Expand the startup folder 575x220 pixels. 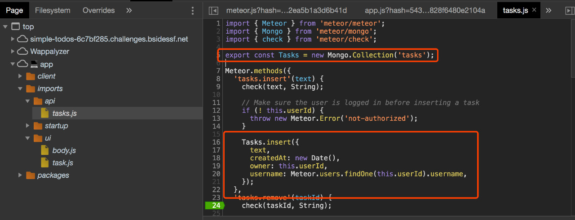27,126
